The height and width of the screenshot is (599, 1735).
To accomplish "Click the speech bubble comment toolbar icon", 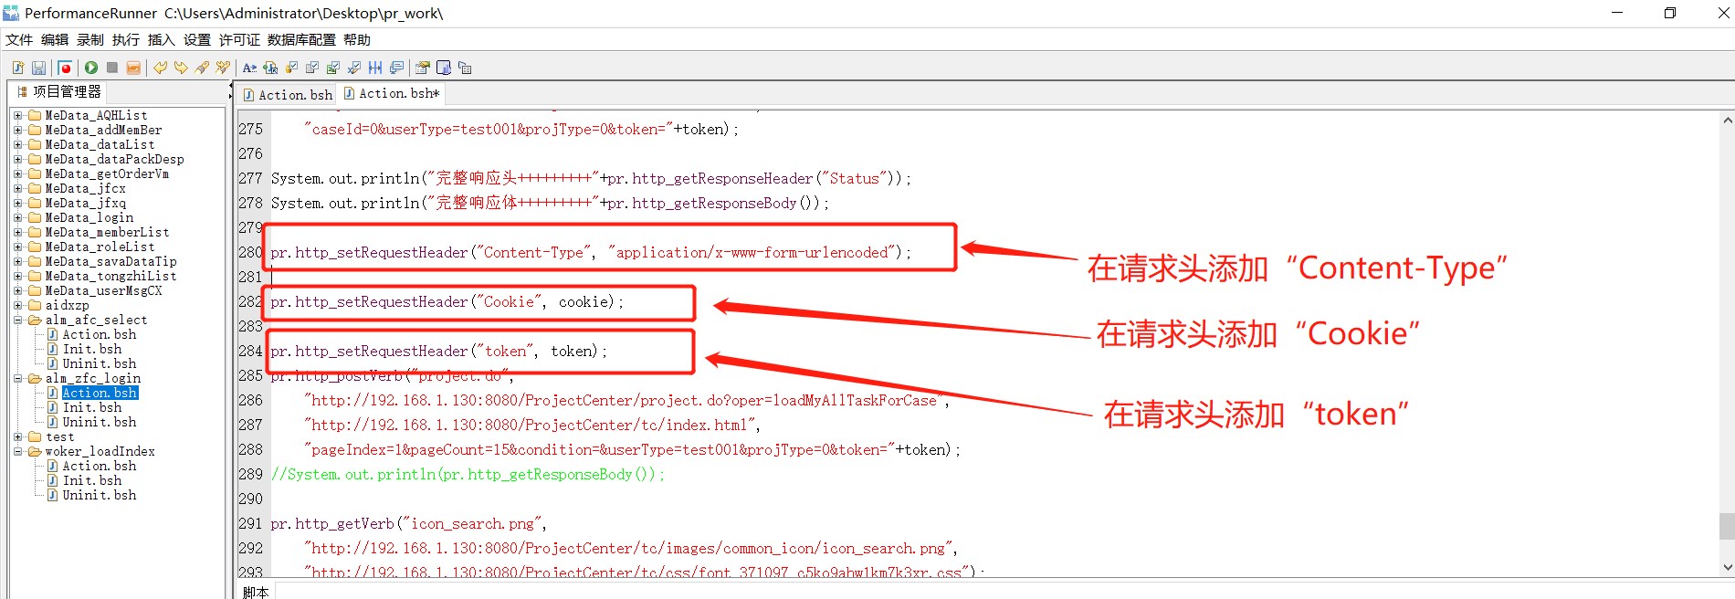I will tap(396, 68).
